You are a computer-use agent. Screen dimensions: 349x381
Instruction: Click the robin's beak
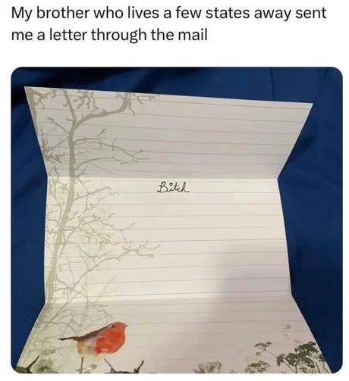point(127,326)
